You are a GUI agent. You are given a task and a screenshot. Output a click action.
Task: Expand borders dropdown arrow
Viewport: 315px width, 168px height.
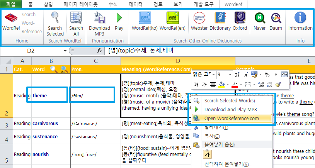254,85
